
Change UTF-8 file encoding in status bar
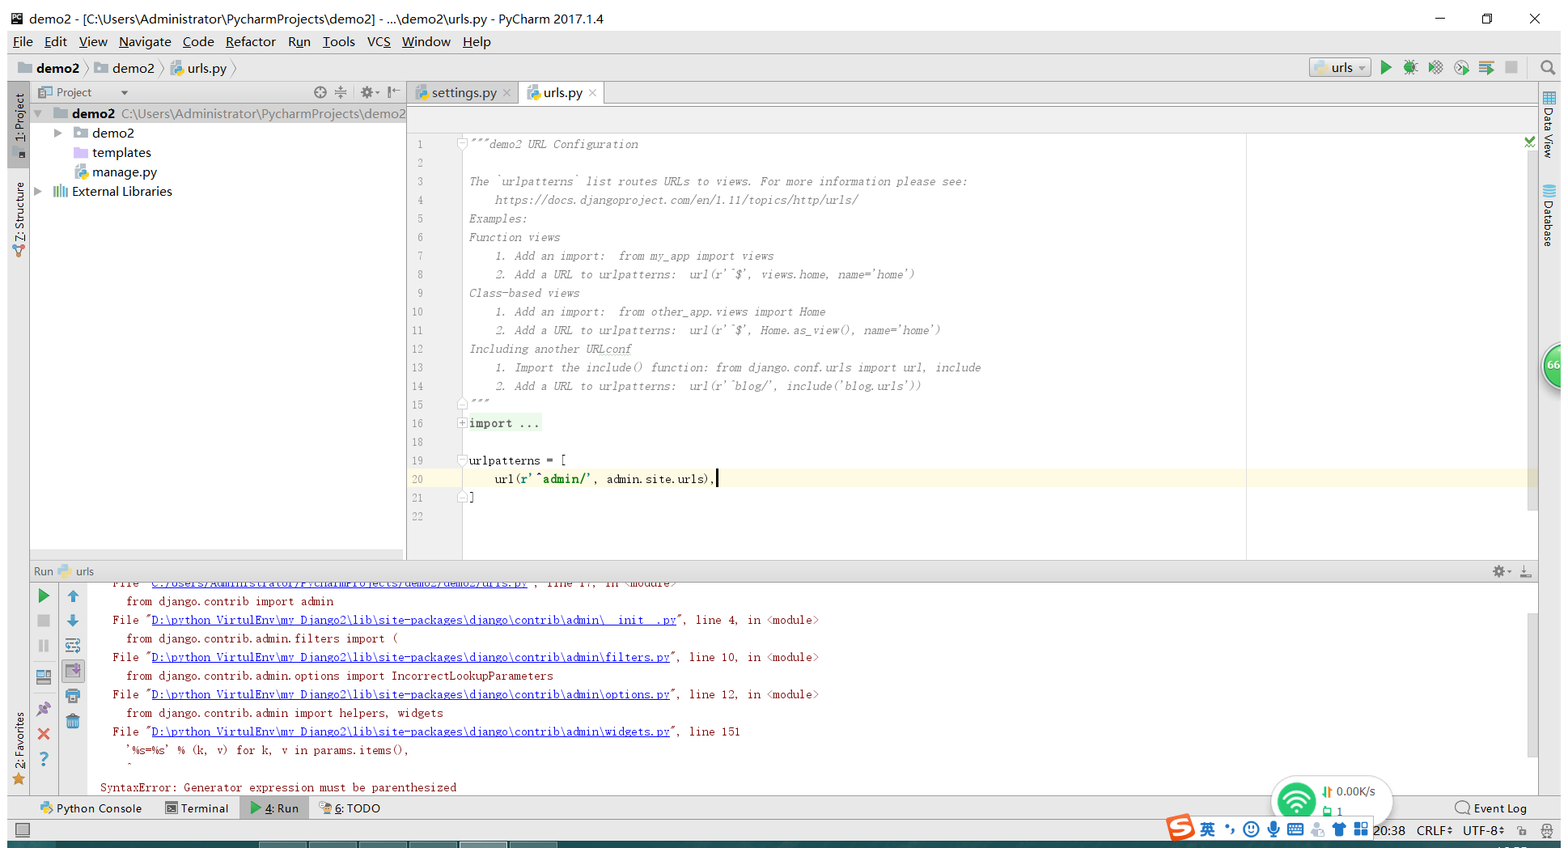[x=1483, y=830]
